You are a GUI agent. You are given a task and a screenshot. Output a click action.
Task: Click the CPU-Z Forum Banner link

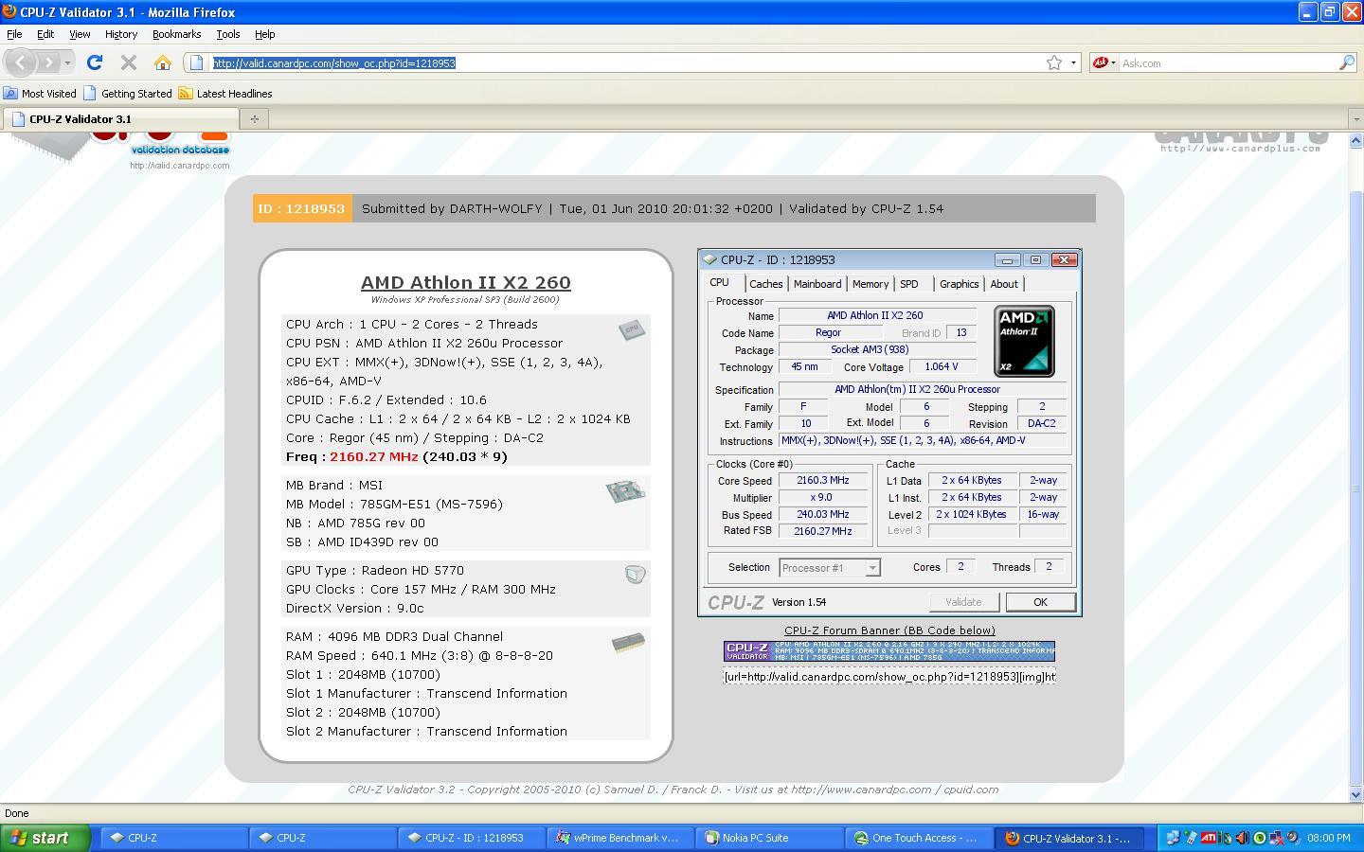pyautogui.click(x=889, y=630)
